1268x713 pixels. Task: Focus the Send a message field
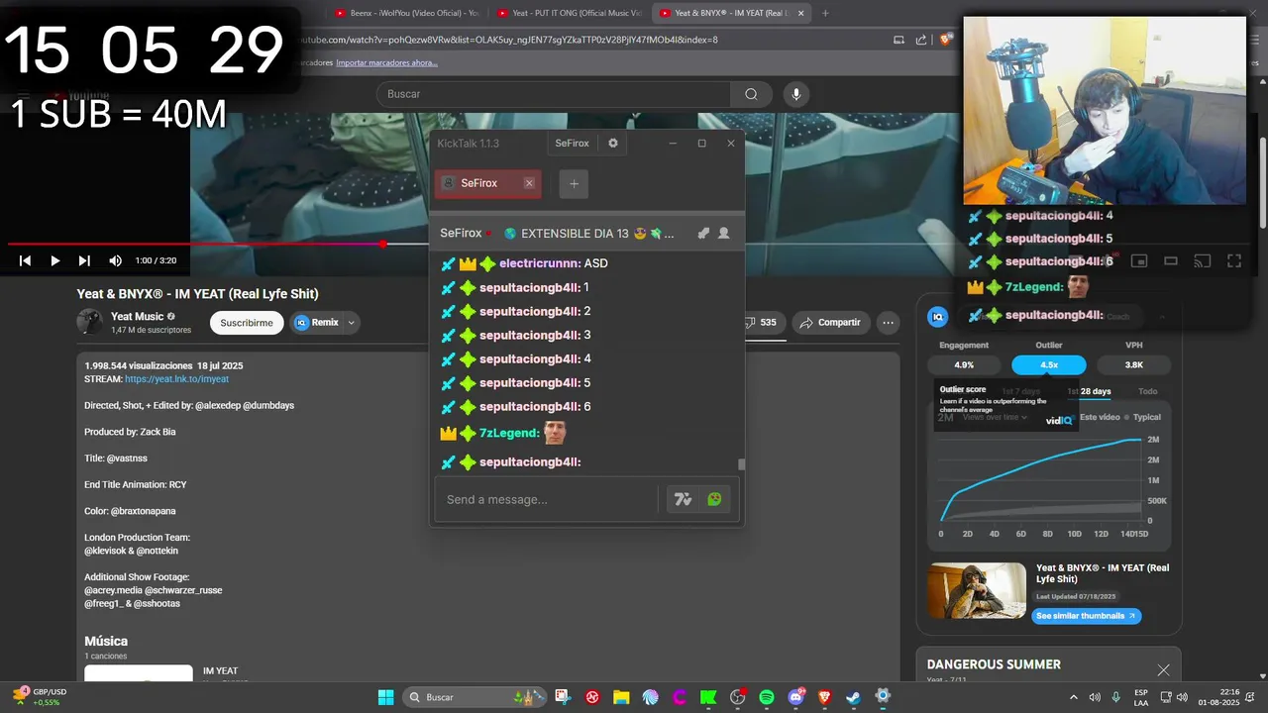[548, 499]
